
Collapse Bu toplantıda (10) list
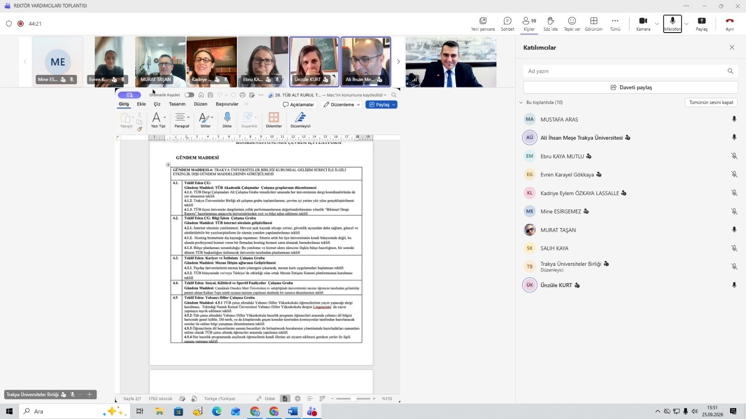pos(521,102)
